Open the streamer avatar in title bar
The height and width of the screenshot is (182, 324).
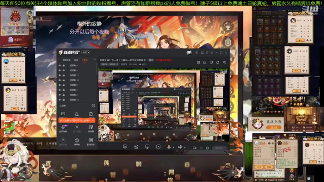[189, 53]
